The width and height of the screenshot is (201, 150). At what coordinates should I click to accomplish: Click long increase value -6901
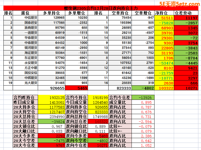point(77,58)
